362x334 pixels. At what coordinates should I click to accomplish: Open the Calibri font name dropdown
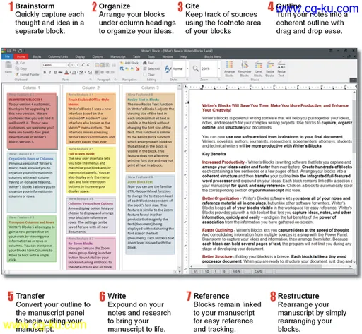[x=68, y=65]
